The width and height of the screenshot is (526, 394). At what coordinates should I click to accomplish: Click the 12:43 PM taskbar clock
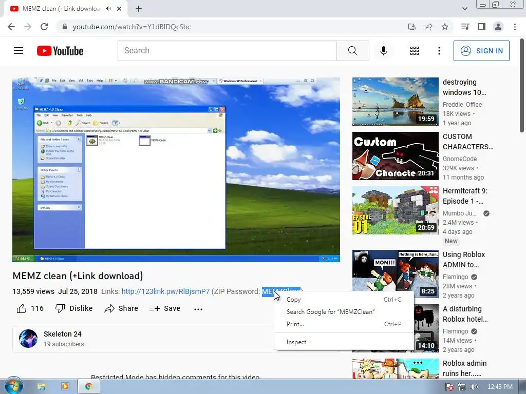500,387
